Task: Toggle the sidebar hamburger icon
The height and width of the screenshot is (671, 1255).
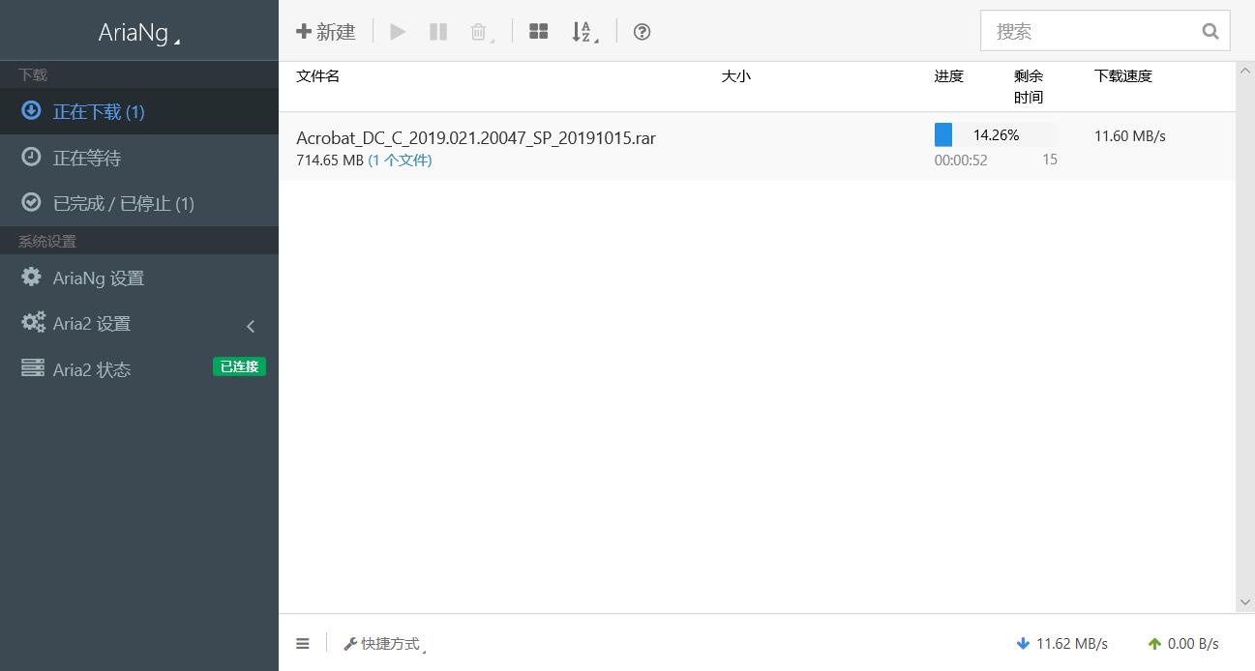Action: pos(303,643)
